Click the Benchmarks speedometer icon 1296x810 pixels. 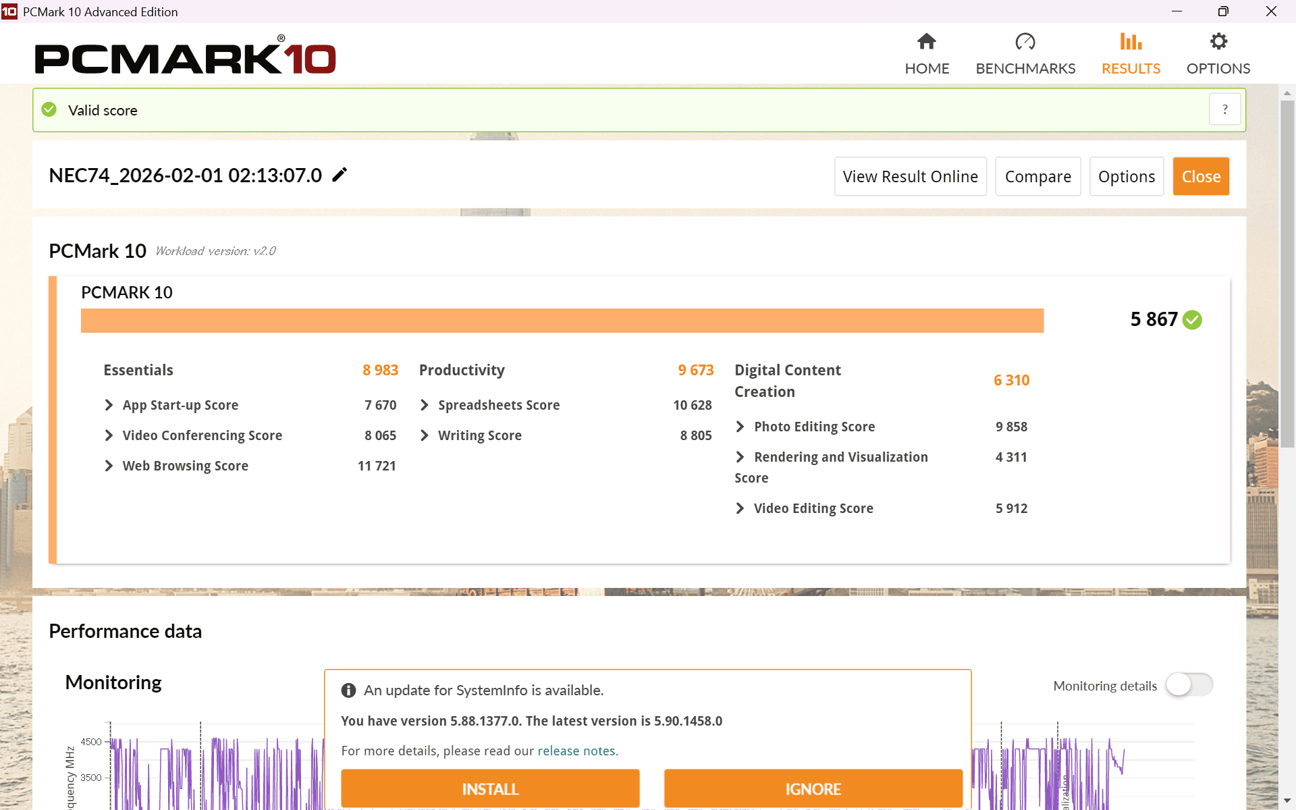coord(1025,41)
